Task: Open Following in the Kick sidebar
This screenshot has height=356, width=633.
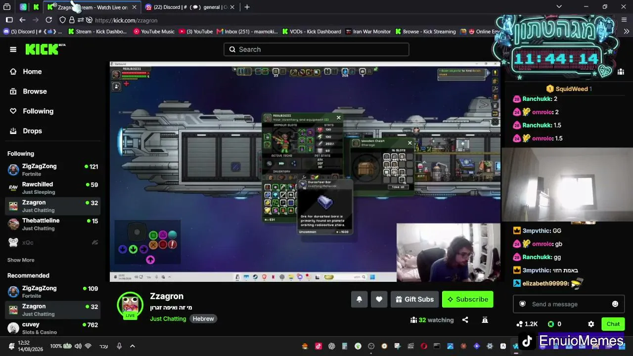Action: (32, 111)
